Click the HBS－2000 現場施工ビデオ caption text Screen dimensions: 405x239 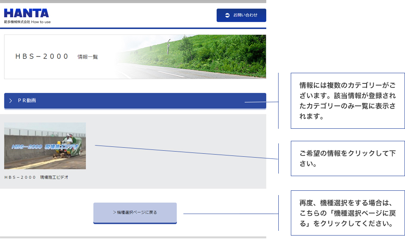37,177
